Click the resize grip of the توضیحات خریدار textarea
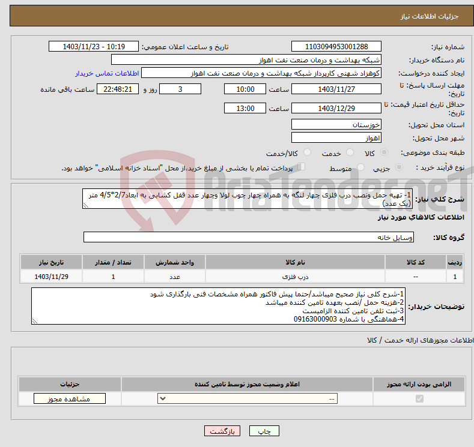 pyautogui.click(x=35, y=322)
